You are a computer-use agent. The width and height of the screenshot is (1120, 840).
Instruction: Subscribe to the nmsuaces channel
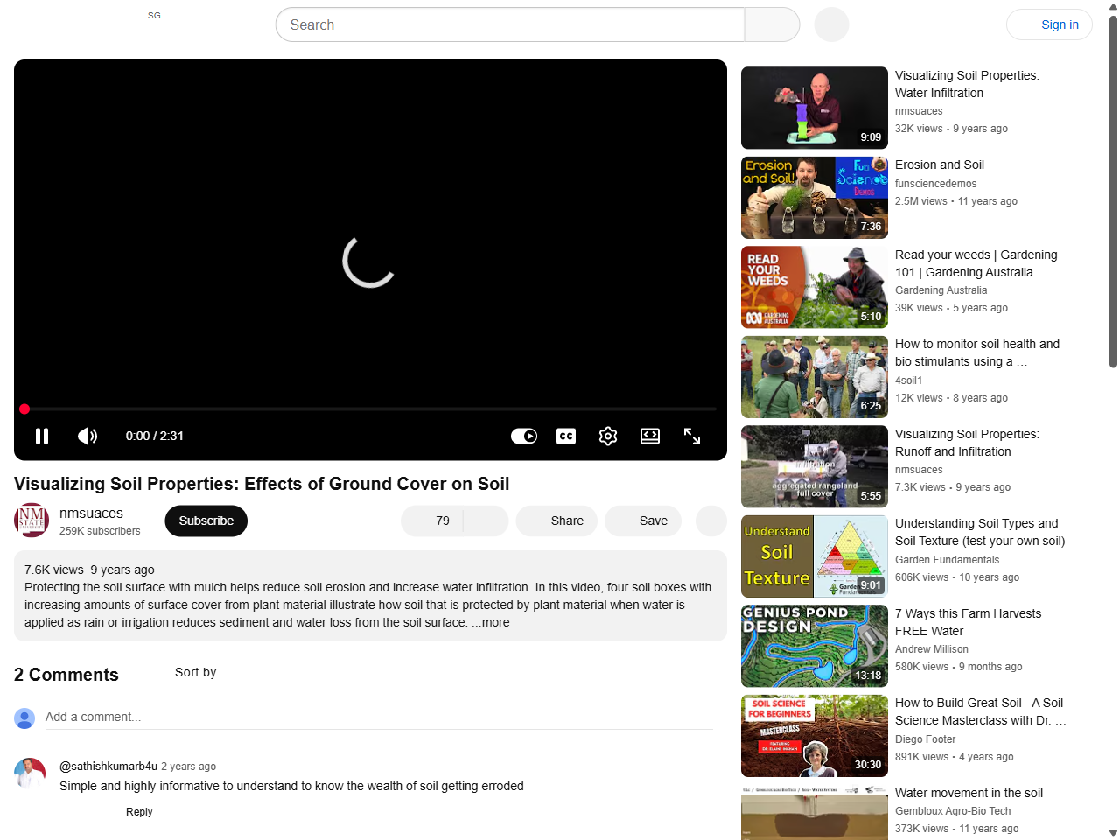point(206,521)
